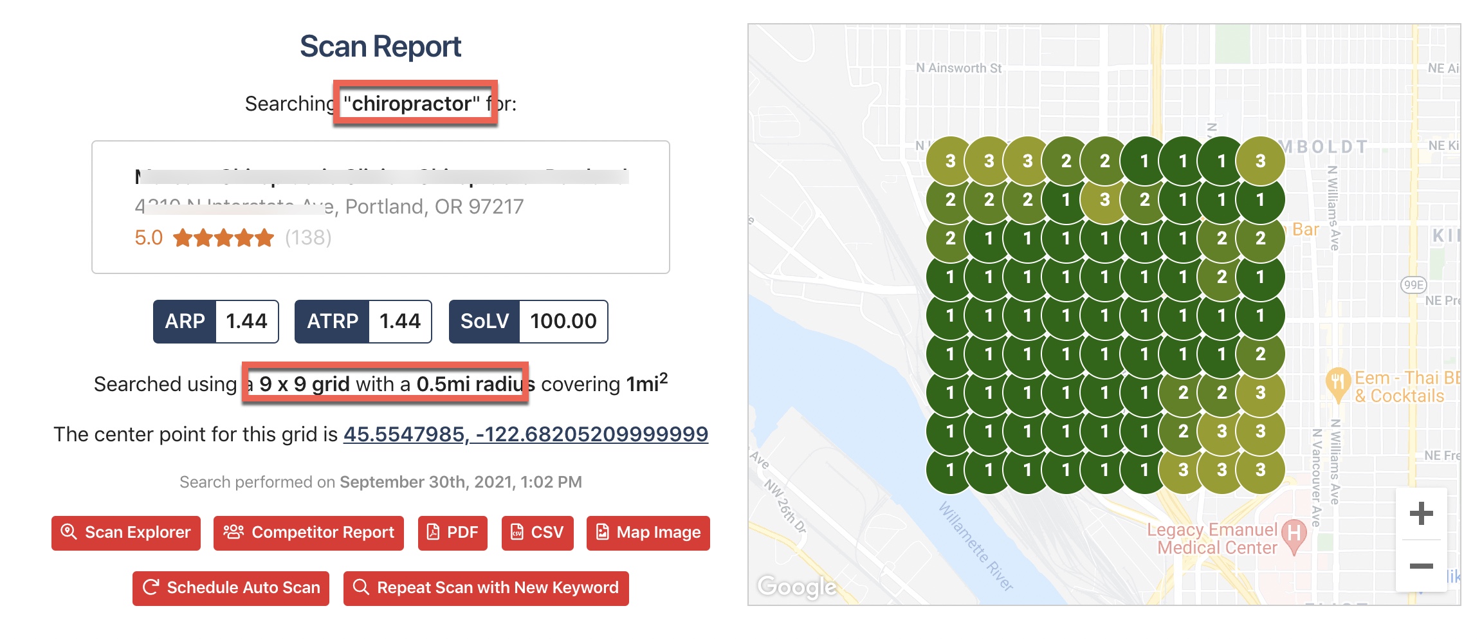Click the SoLV score badge
Screen dimensions: 1482x642
pyautogui.click(x=528, y=321)
